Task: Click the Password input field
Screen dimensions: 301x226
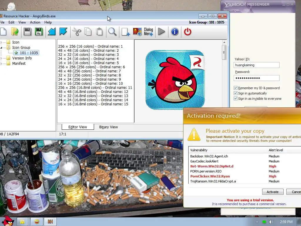Action: [x=256, y=78]
